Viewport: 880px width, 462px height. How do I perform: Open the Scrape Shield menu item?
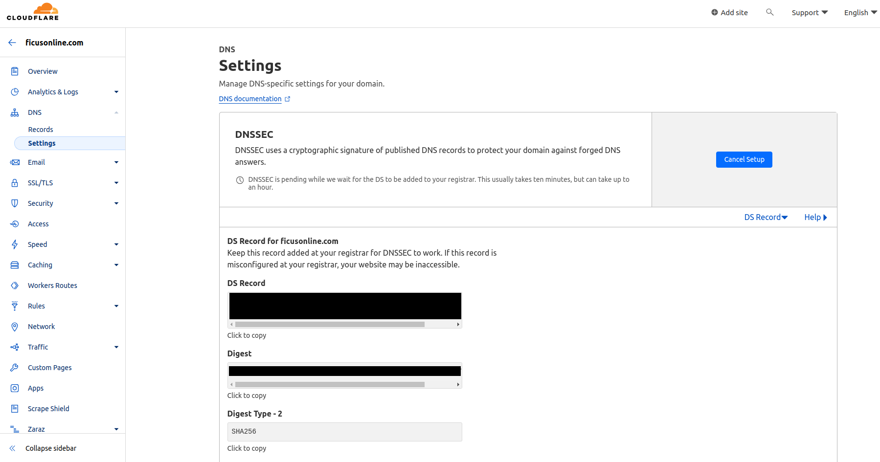click(x=48, y=409)
